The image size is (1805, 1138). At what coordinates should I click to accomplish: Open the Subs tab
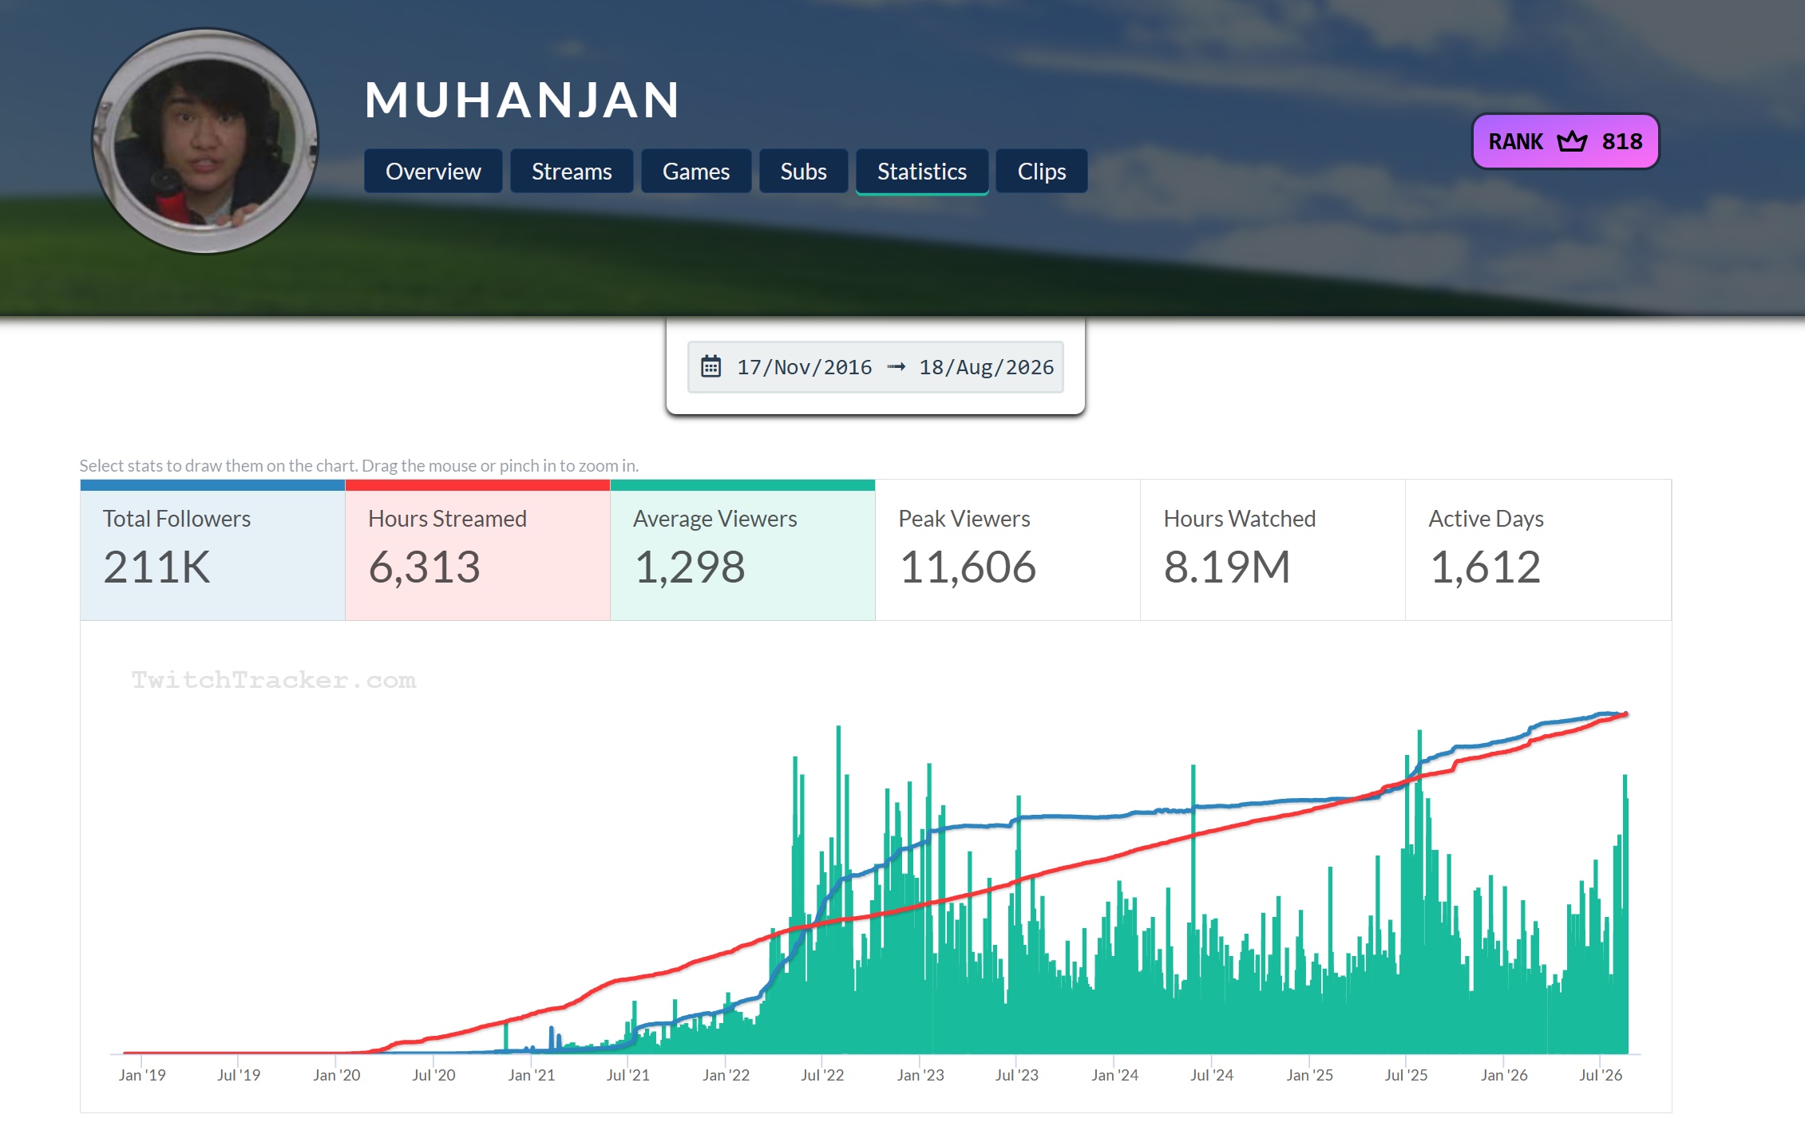[x=803, y=171]
